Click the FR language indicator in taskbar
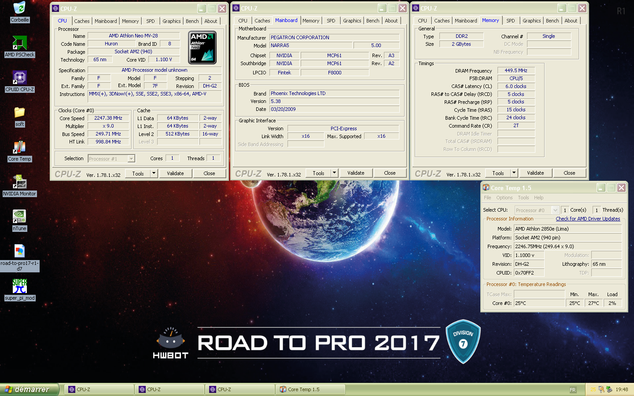This screenshot has height=396, width=634. click(x=572, y=390)
